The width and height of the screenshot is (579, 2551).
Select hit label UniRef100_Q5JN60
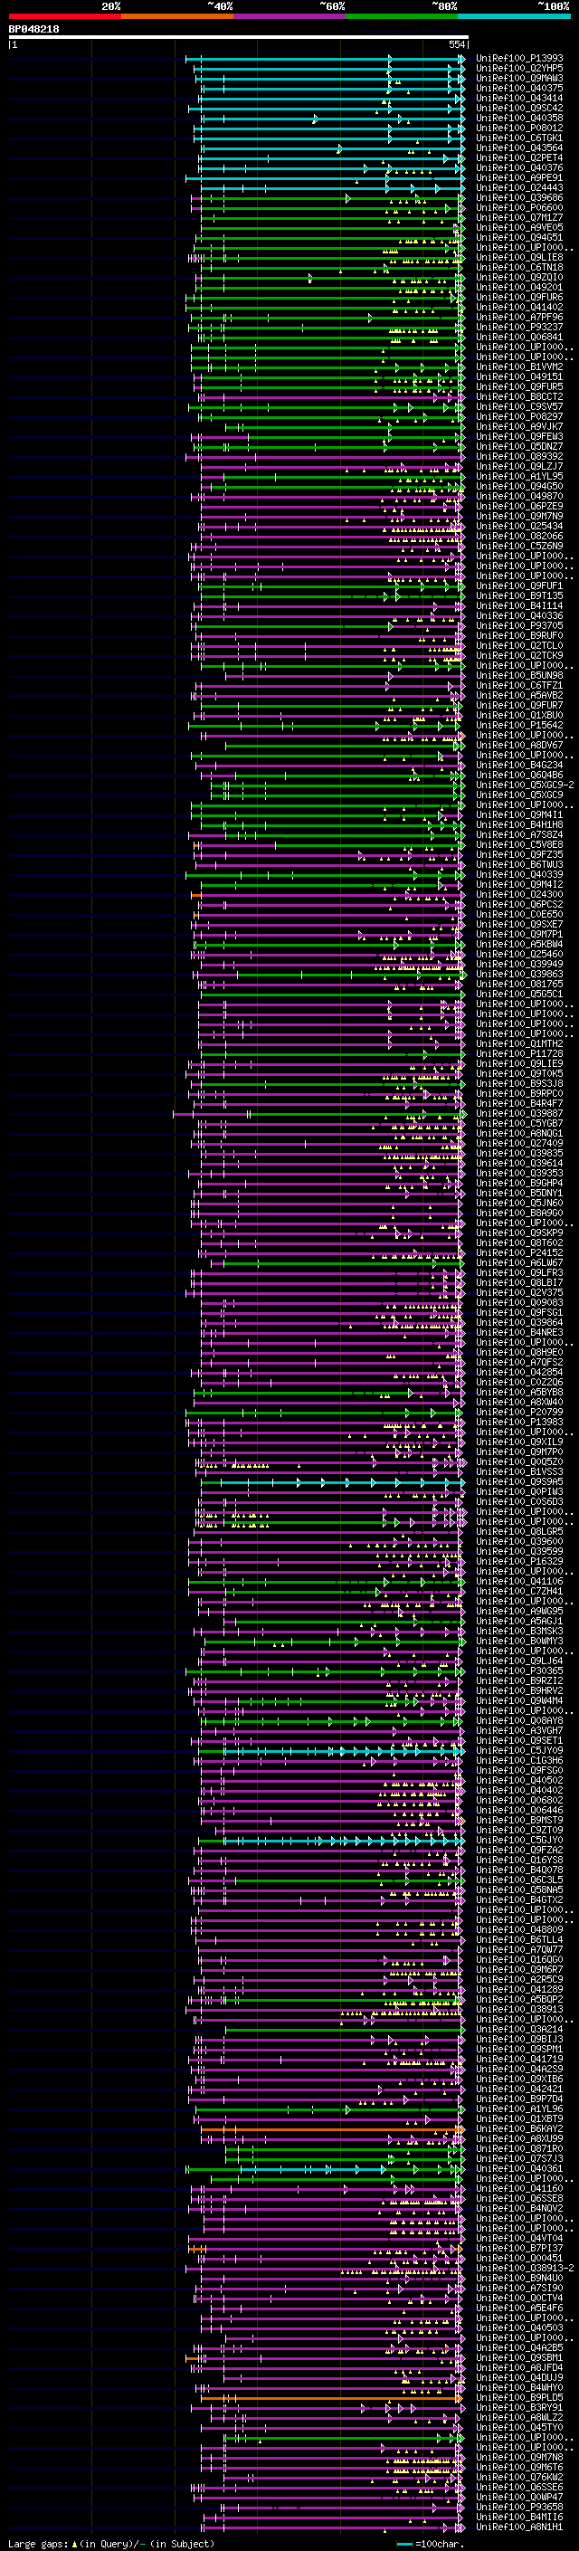coord(519,1204)
